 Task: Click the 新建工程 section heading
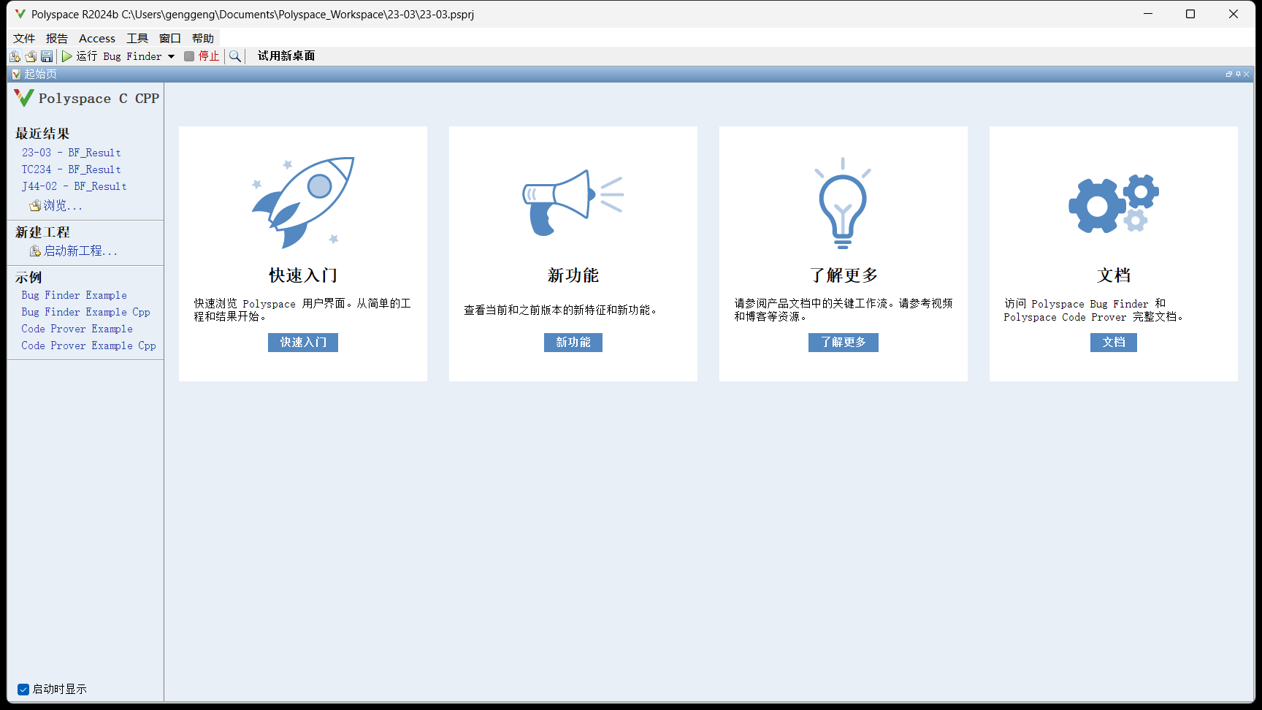42,232
